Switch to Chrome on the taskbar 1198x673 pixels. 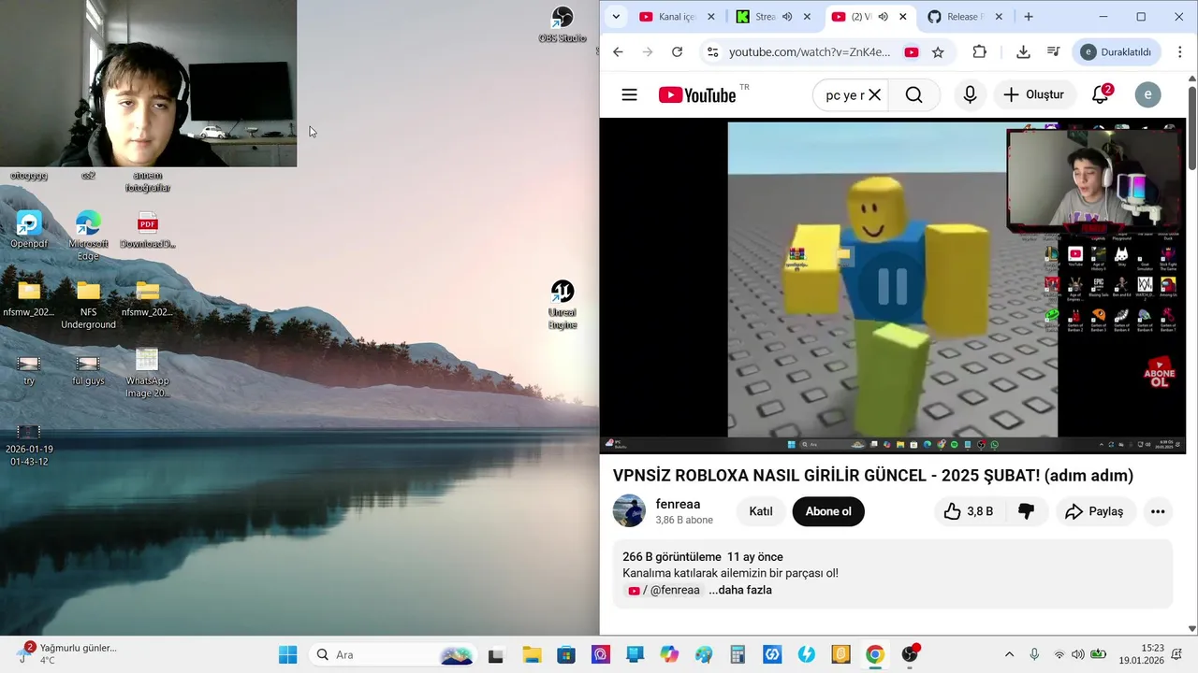tap(875, 654)
